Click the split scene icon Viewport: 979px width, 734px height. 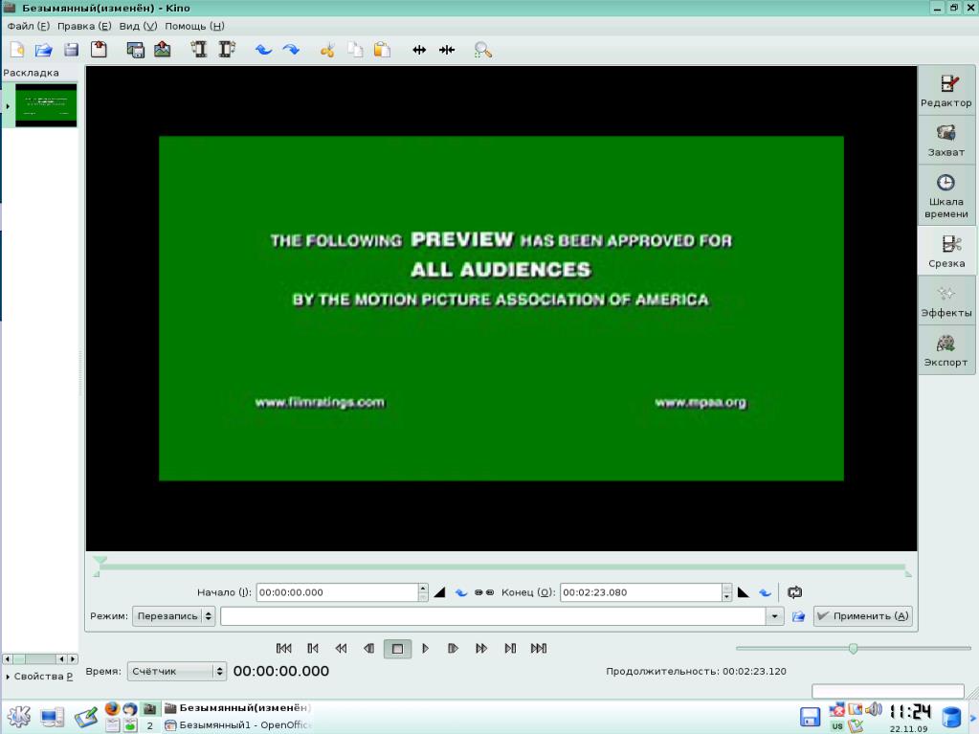(419, 50)
